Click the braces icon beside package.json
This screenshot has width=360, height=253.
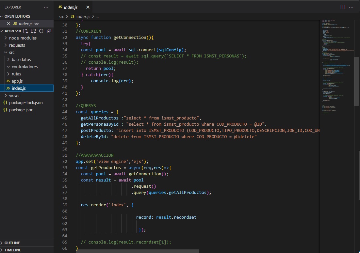(x=5, y=110)
